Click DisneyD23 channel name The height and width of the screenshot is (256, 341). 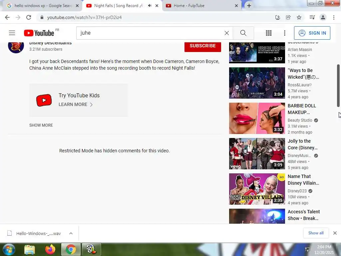point(297,191)
